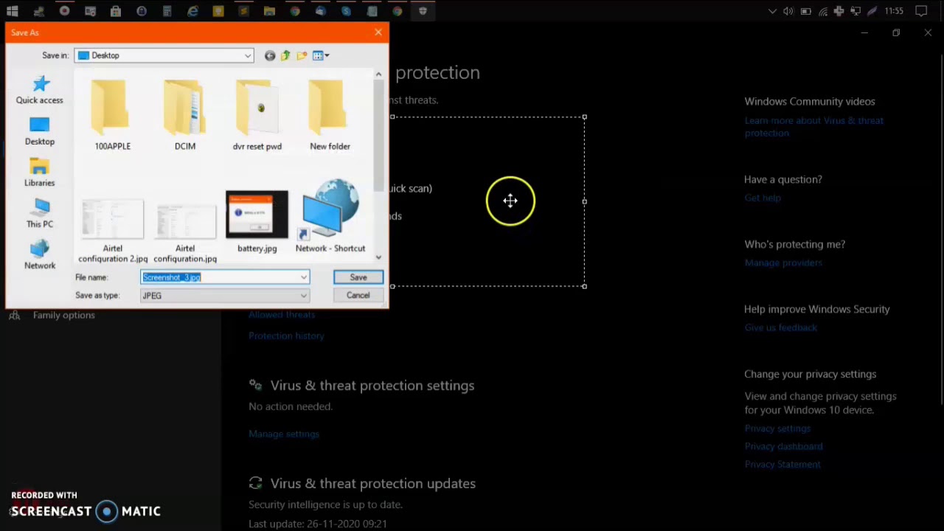Click file list scroll down arrow
This screenshot has width=944, height=531.
[x=378, y=257]
